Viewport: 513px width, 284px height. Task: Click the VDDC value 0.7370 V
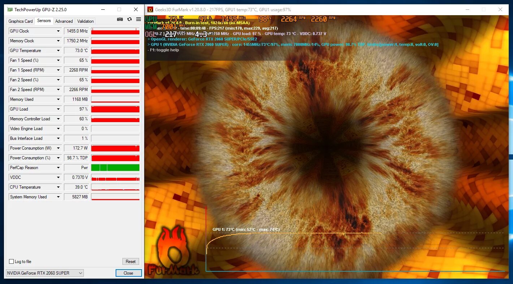(77, 177)
